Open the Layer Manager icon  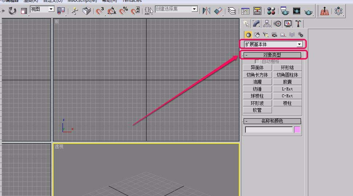[x=232, y=11]
